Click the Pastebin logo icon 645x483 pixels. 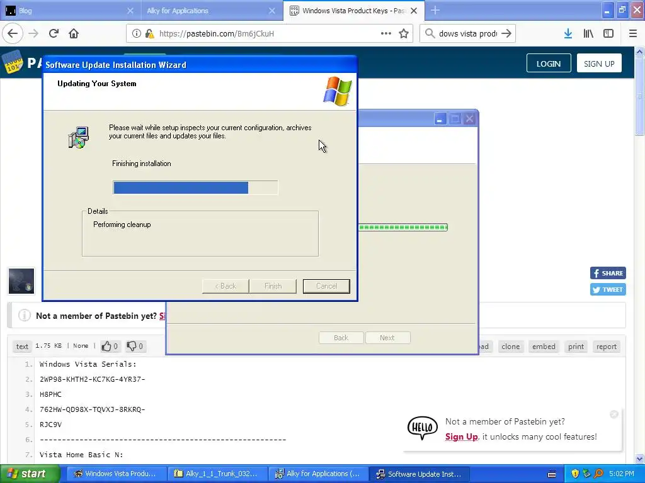(x=13, y=62)
